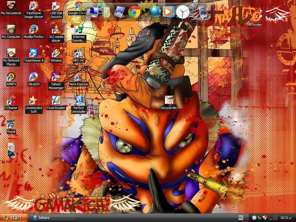Launch the MPC-HC player shortcut
This screenshot has height=222, width=296.
click(79, 55)
